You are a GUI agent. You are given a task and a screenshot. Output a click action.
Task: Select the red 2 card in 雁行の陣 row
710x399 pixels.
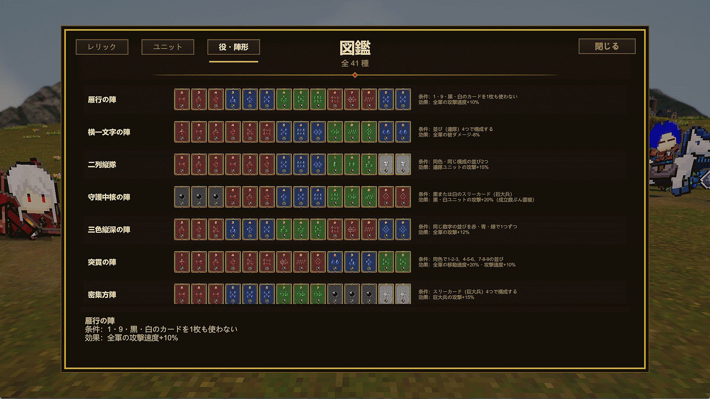pos(182,99)
